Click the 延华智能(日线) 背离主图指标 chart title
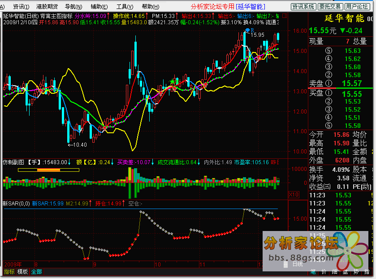This screenshot has width=376, height=279. click(x=38, y=16)
